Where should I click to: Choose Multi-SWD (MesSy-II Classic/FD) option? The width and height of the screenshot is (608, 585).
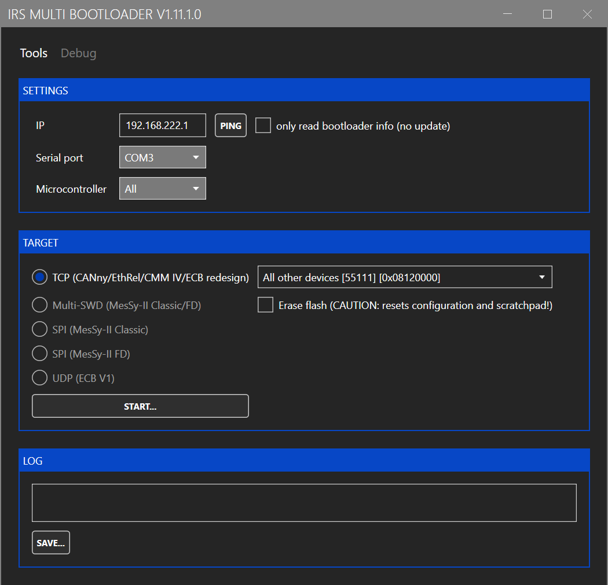click(x=39, y=305)
